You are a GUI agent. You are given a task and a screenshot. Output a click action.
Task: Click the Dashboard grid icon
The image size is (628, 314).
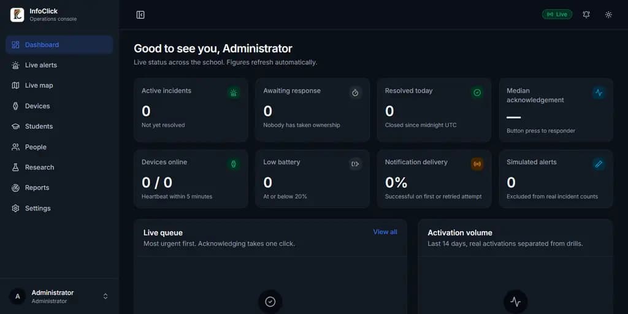point(15,45)
